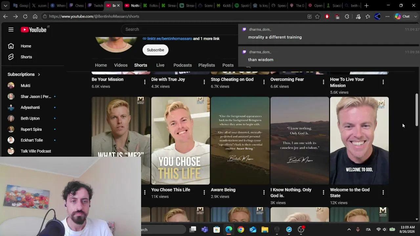Expand the Subscriptions section arrow

(x=39, y=74)
